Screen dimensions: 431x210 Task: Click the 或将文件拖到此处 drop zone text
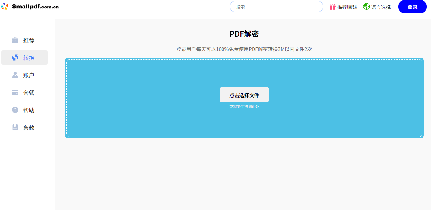(244, 107)
